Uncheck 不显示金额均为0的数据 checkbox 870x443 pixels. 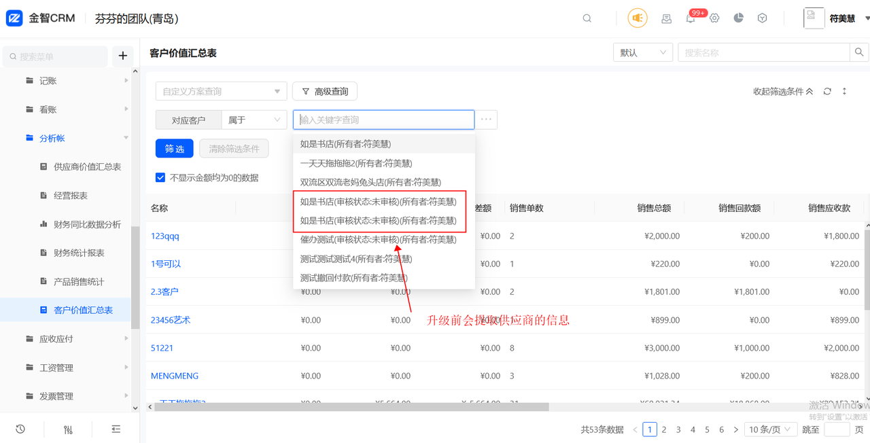pos(160,177)
